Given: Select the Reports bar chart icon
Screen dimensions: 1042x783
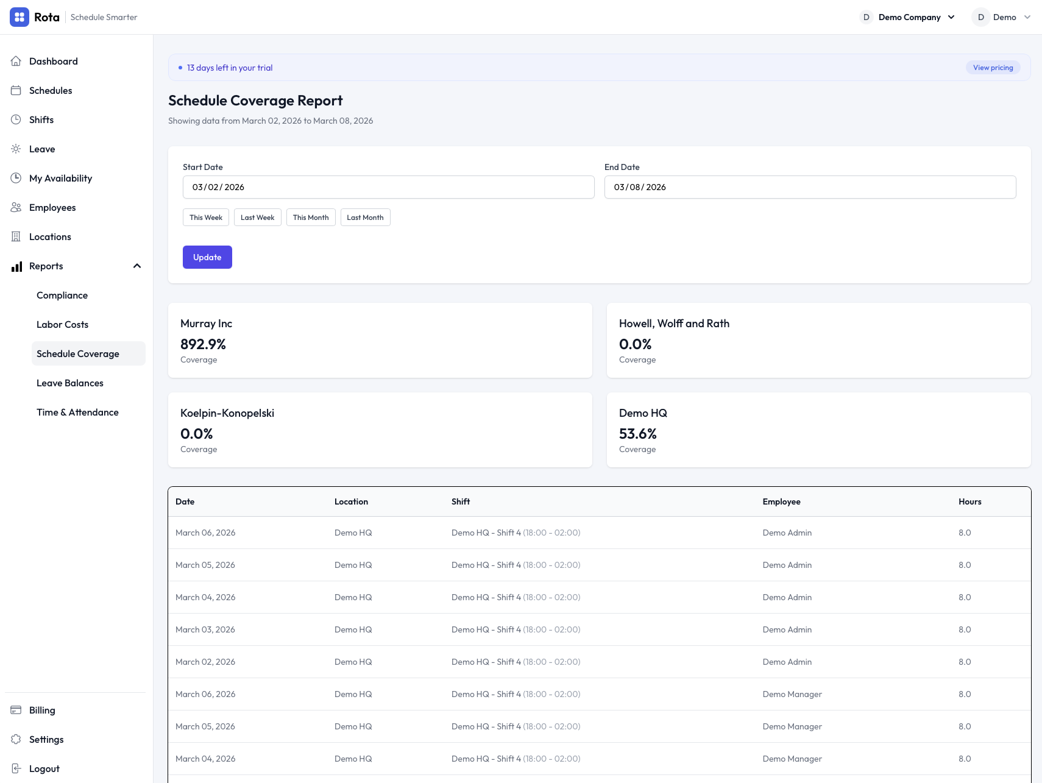Looking at the screenshot, I should (16, 266).
